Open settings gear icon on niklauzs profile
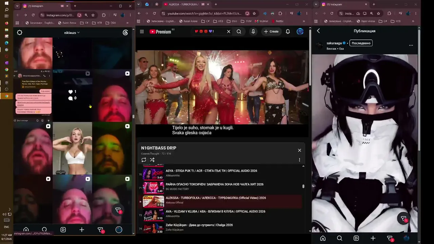The image size is (434, 244). coord(20,33)
